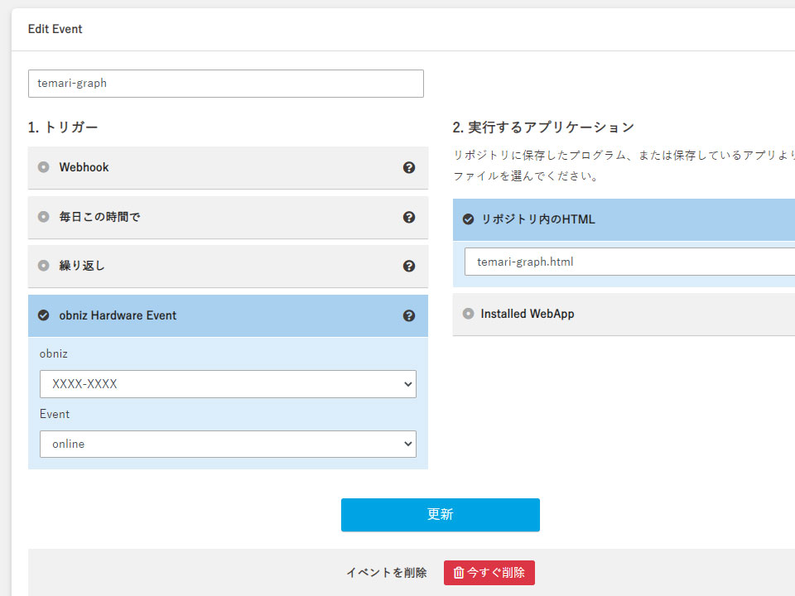Choose the 毎日この時間で radio option
Screen dimensions: 795x596
coord(44,217)
